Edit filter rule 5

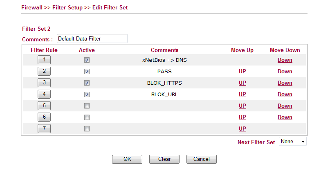coord(44,106)
